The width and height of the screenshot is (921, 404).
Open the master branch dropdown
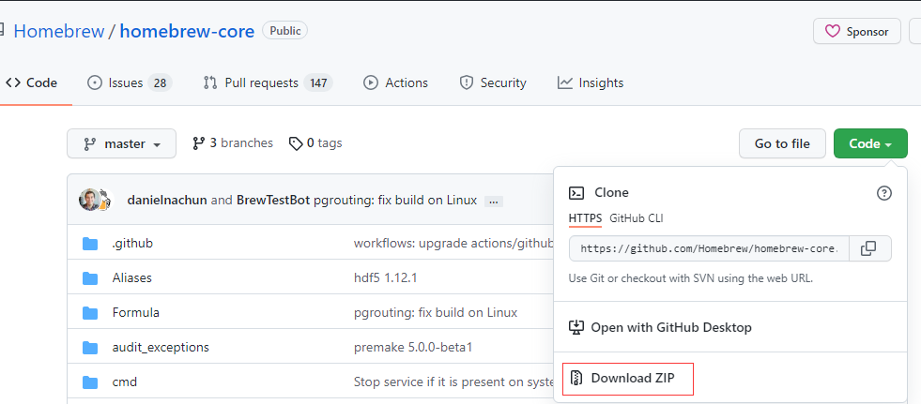[x=121, y=143]
